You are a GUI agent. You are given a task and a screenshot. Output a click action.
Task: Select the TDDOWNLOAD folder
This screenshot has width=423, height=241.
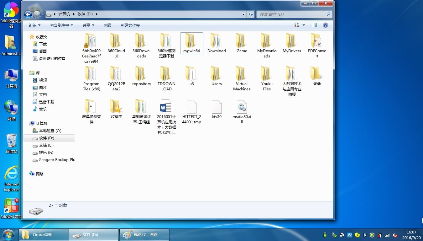[x=166, y=79]
